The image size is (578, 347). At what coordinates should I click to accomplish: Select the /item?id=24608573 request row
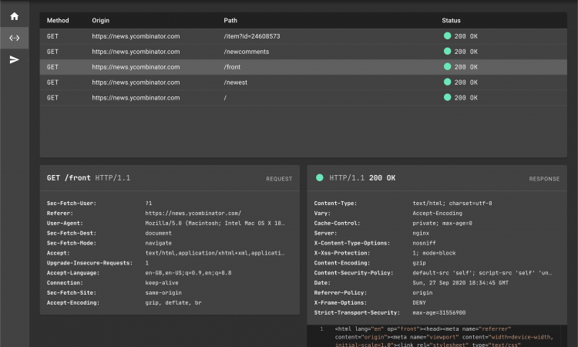(x=304, y=36)
